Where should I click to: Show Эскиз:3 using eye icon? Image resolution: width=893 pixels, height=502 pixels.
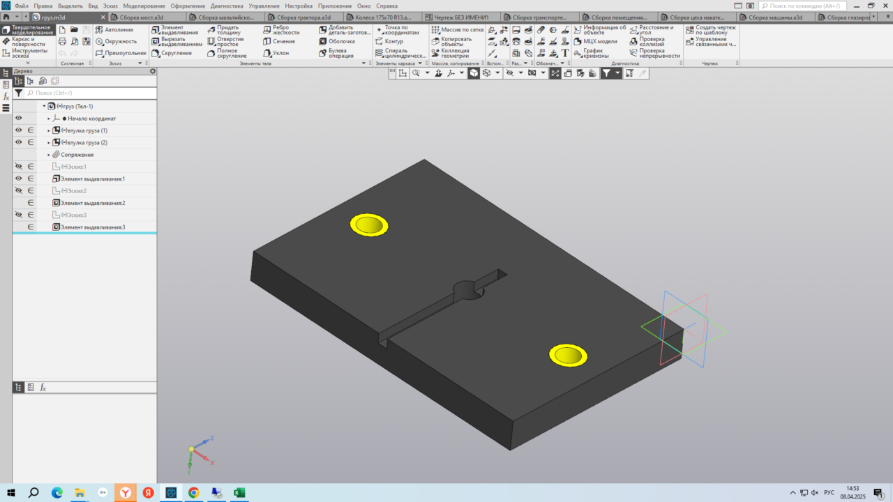(x=19, y=215)
